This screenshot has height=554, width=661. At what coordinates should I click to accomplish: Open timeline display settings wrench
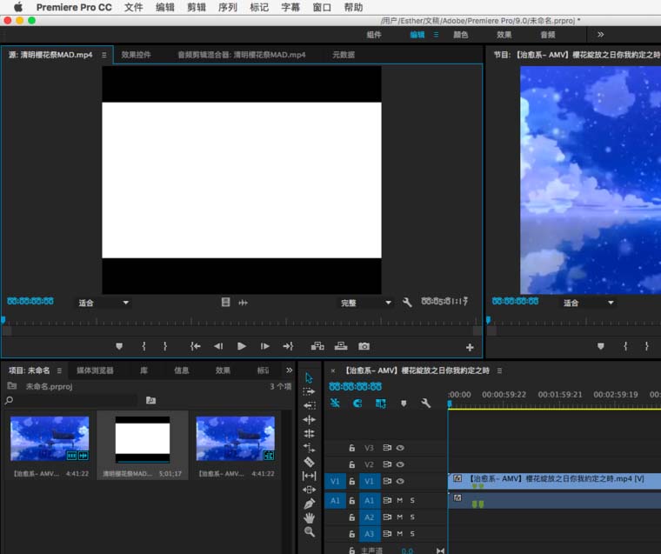click(x=426, y=403)
